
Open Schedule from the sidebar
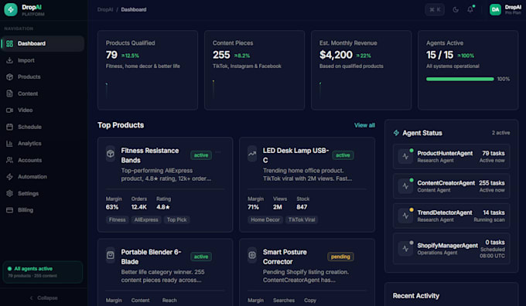tap(43, 127)
